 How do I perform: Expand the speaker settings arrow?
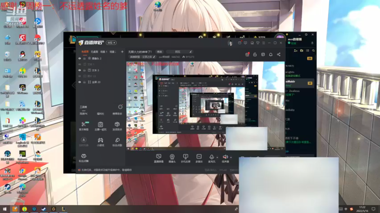(x=231, y=158)
